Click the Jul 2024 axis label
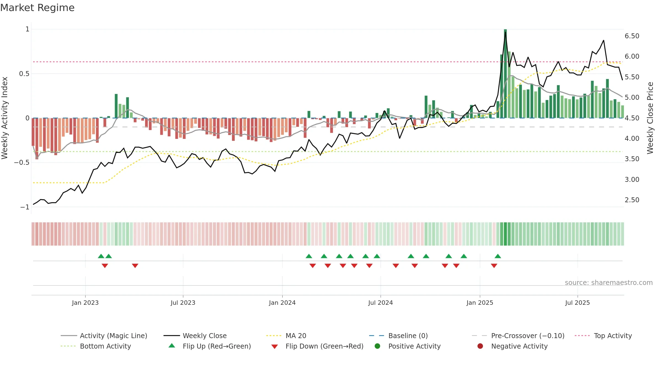The width and height of the screenshot is (662, 372). click(380, 303)
